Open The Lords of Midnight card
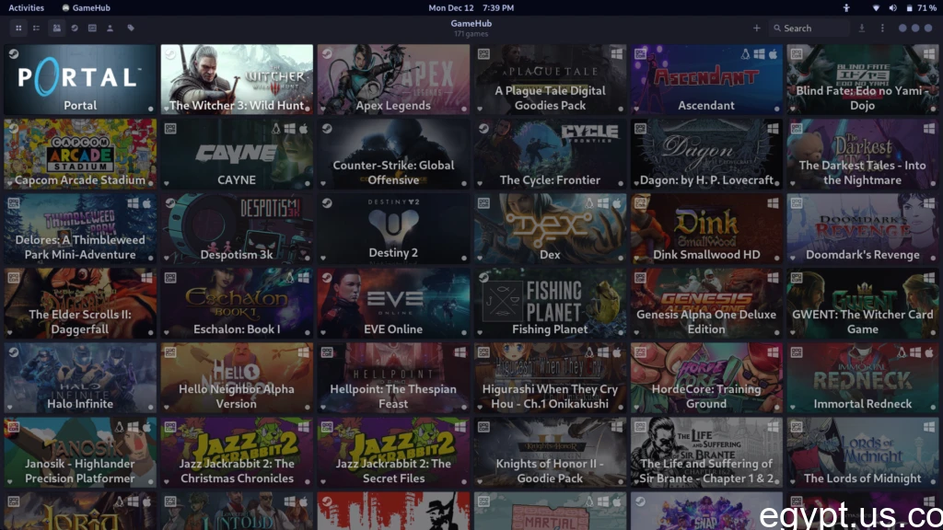Viewport: 943px width, 530px height. click(862, 452)
